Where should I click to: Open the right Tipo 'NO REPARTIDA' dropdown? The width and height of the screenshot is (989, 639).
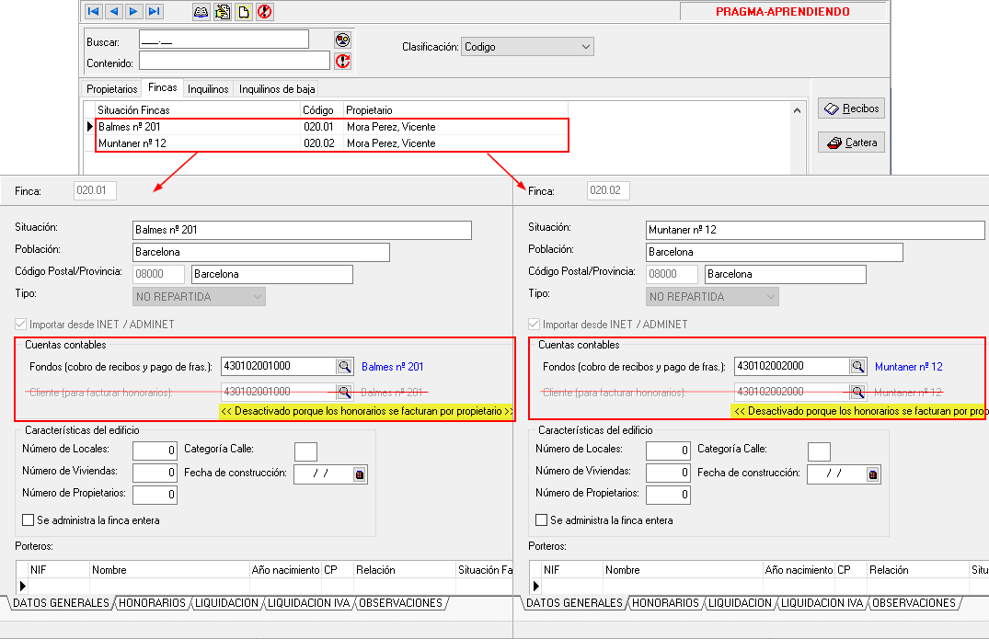click(x=771, y=297)
